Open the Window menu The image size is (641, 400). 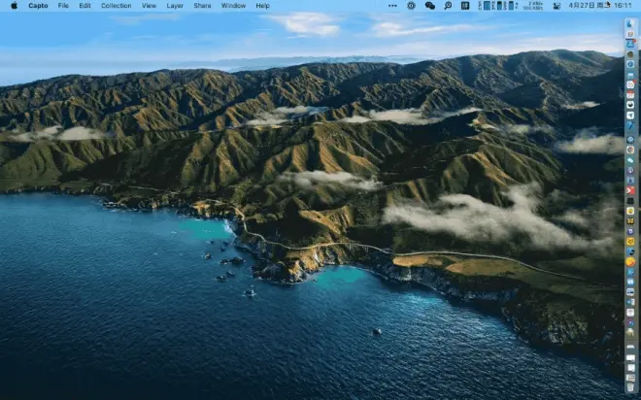click(233, 6)
